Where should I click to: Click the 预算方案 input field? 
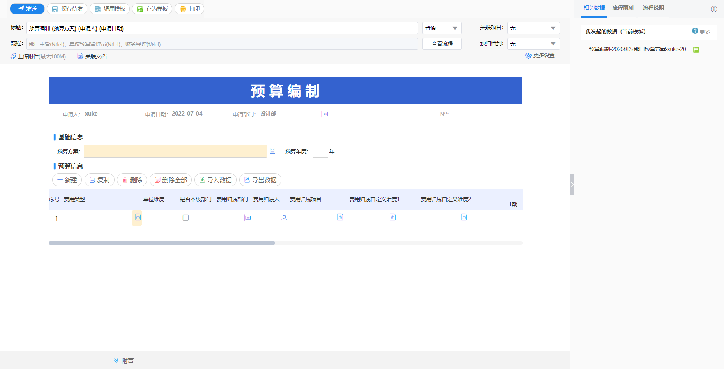(175, 151)
